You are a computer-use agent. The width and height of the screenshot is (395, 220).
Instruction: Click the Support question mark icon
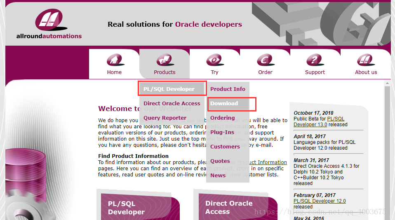tap(315, 60)
